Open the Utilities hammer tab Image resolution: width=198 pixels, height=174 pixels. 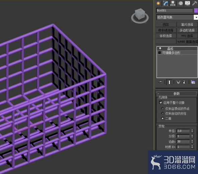point(195,3)
